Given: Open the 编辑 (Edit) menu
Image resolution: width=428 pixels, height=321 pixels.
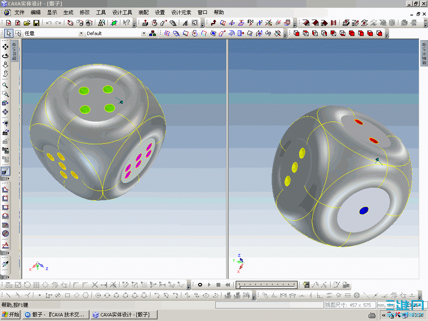Looking at the screenshot, I should pos(36,13).
